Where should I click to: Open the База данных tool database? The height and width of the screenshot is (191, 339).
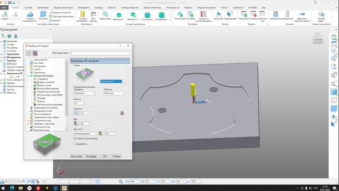tap(93, 16)
